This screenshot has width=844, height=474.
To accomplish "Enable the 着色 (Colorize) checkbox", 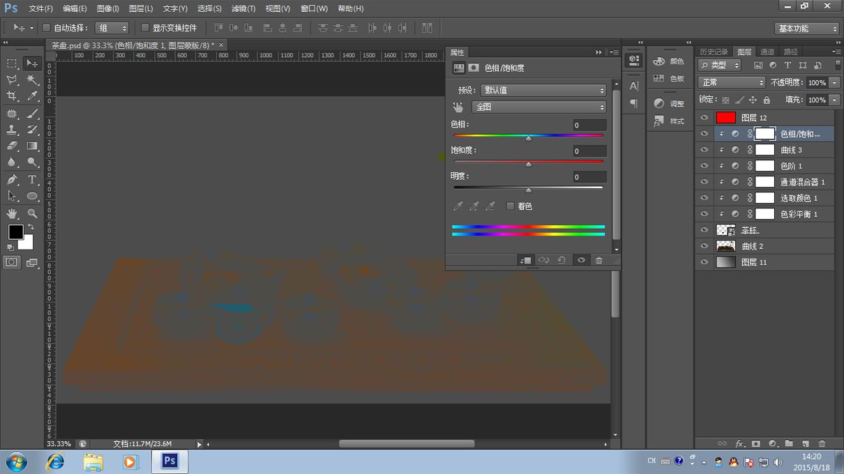I will [x=511, y=206].
